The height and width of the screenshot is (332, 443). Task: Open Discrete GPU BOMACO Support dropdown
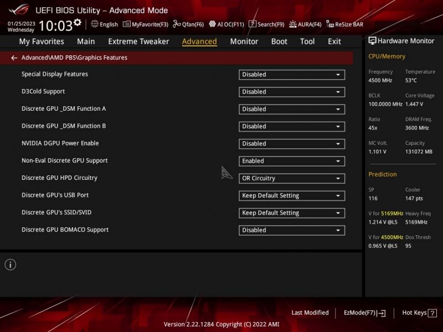(292, 230)
